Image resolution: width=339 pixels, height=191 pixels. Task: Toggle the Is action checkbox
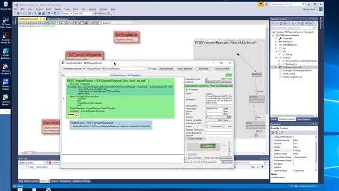point(207,117)
